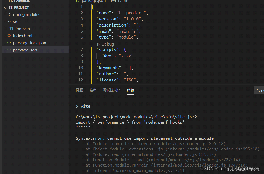Select the 终端 panel tab

tap(131, 90)
